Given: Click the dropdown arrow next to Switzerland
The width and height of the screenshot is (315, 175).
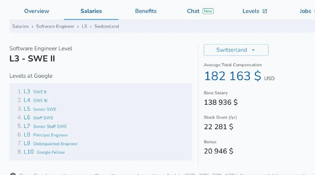Looking at the screenshot, I should 253,50.
